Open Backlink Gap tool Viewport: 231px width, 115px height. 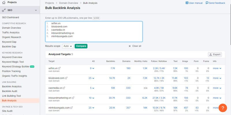pyautogui.click(x=9, y=47)
